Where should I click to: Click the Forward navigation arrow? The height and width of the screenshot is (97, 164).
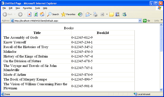(x=20, y=14)
